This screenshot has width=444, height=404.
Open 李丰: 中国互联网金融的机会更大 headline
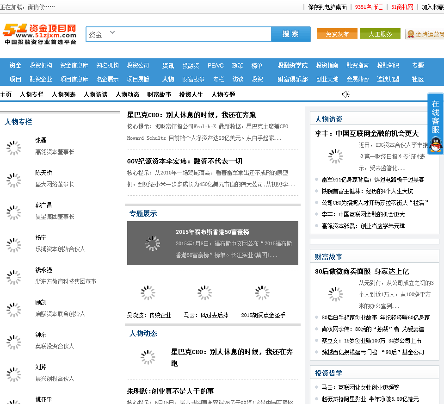tap(367, 133)
